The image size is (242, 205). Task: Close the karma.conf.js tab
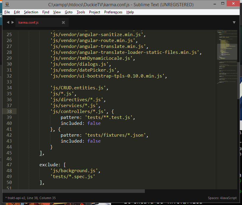pos(63,22)
